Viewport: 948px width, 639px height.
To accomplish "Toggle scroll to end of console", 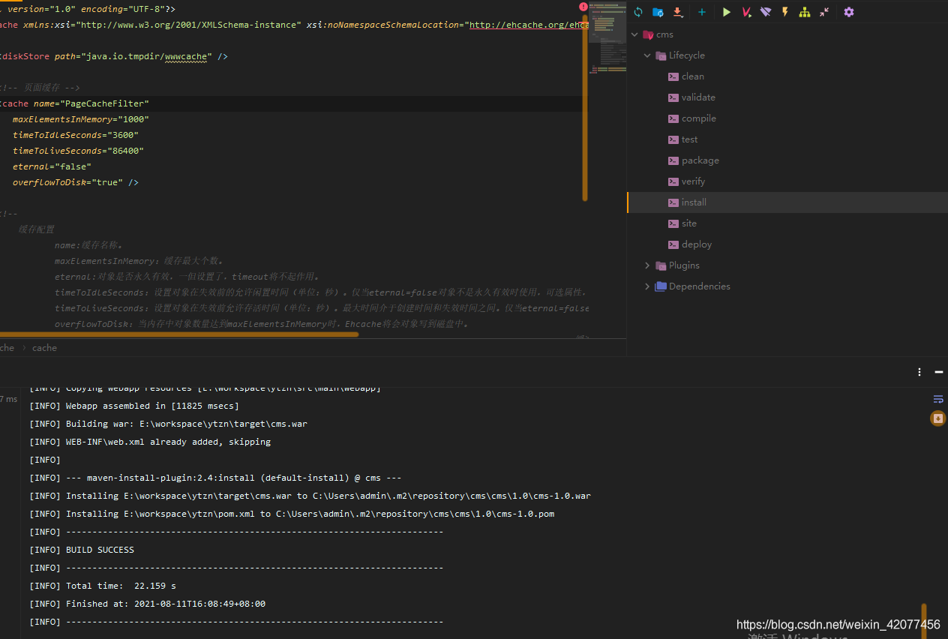I will click(x=938, y=418).
